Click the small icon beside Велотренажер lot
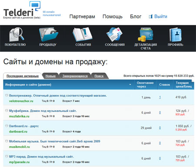The image size is (196, 167). pos(7,95)
